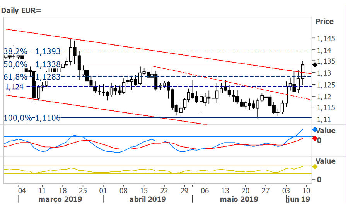
Task: Click the date tick 15 in April
Action: pos(144,191)
